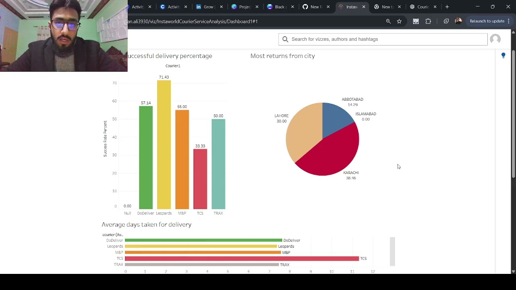Click the Courier1 column header

[173, 66]
